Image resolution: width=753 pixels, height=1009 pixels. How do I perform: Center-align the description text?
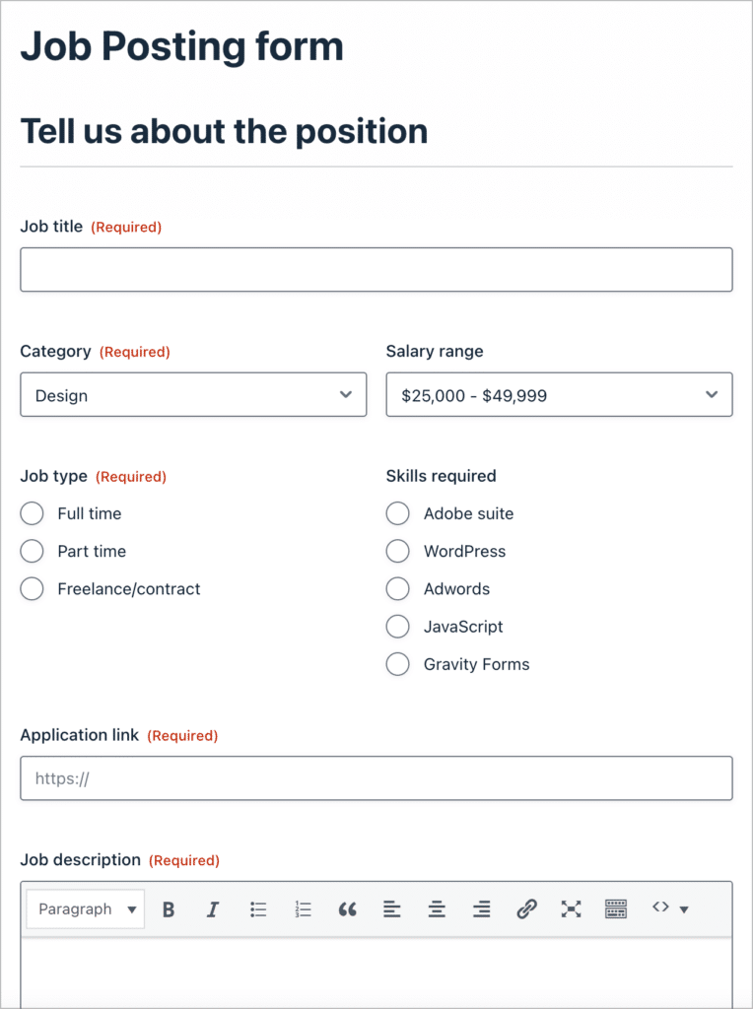pyautogui.click(x=437, y=909)
